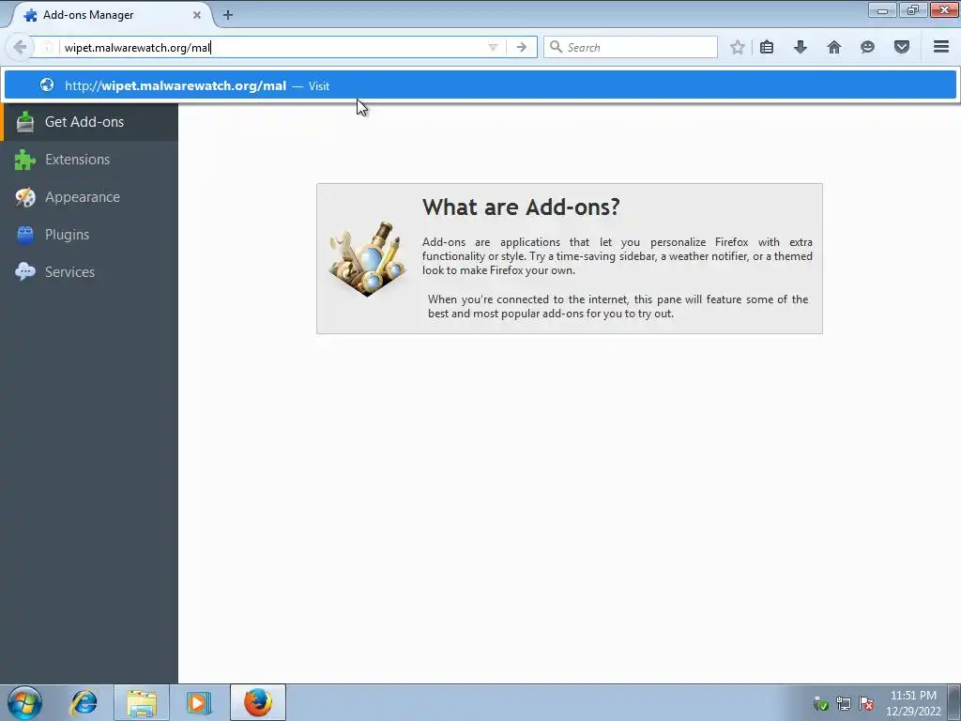This screenshot has width=961, height=721.
Task: Launch Internet Explorer from the taskbar
Action: pyautogui.click(x=84, y=702)
